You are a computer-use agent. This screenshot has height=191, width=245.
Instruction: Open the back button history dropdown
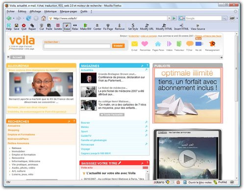pos(14,19)
